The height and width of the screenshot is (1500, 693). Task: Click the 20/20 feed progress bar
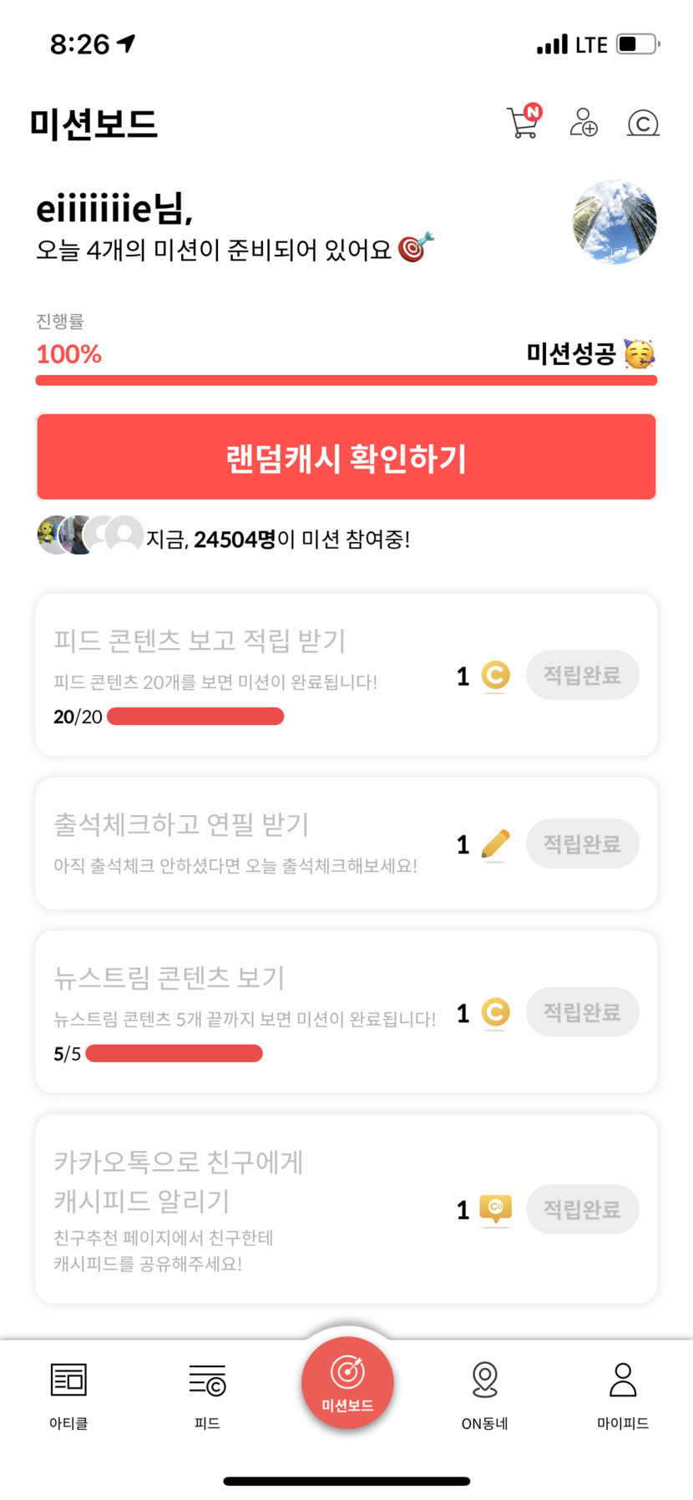tap(195, 717)
